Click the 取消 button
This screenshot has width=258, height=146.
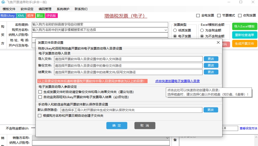145,125
